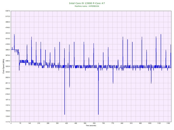The width and height of the screenshot is (174, 130).
Task: Click the 3465.5 y-axis value
Action: [8, 61]
